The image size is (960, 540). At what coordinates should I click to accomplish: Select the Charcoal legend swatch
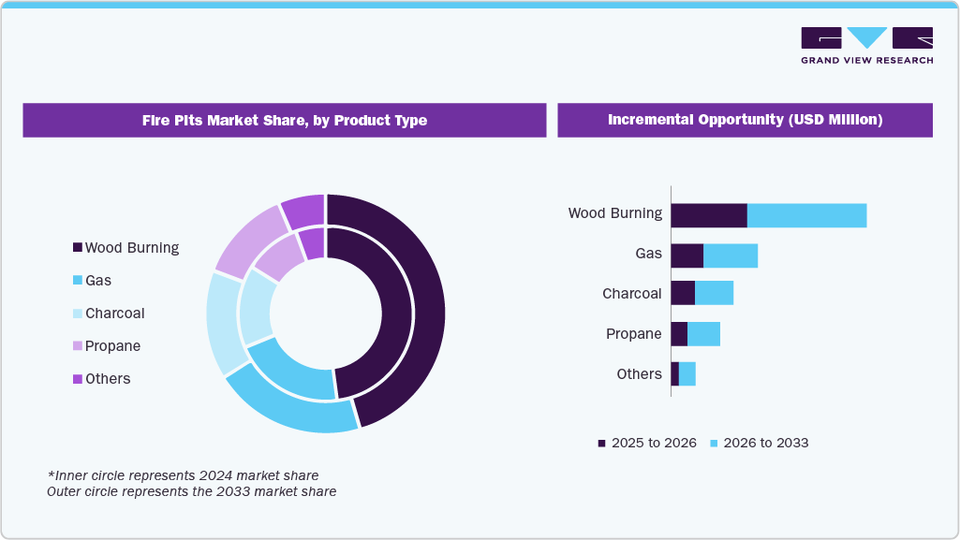click(77, 314)
